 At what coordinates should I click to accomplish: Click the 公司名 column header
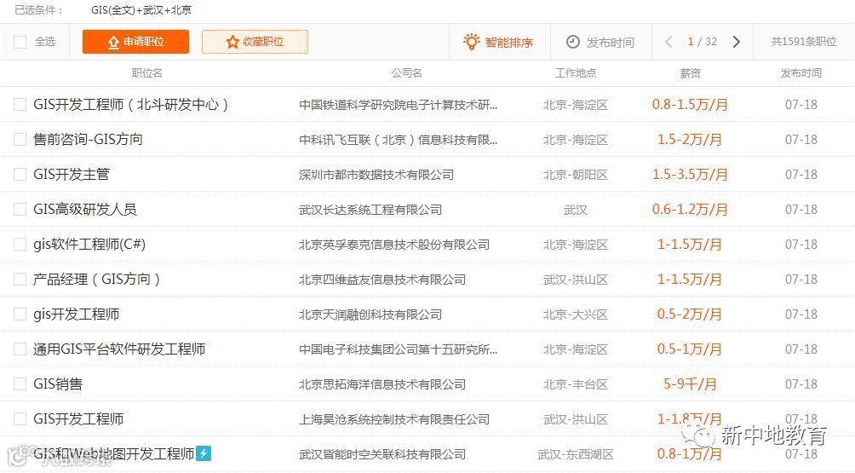point(407,72)
